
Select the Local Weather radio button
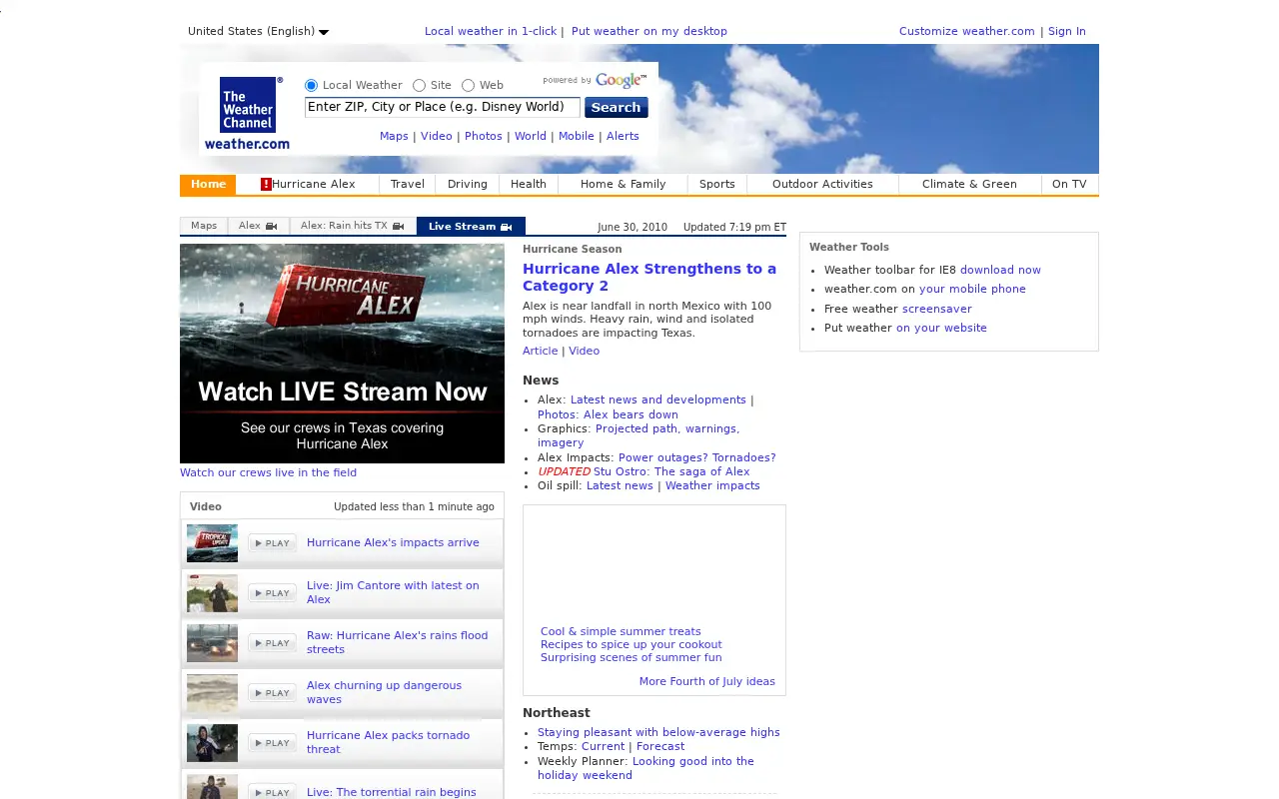[x=311, y=86]
